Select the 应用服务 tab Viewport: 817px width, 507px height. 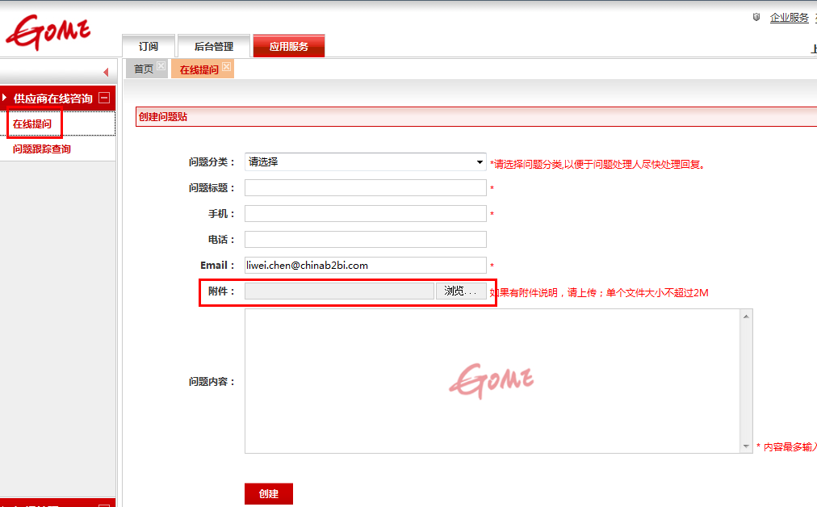click(289, 47)
